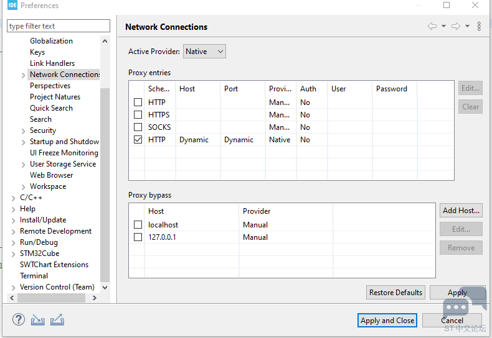Expand the STM32Cube tree node
492x338 pixels.
click(14, 253)
